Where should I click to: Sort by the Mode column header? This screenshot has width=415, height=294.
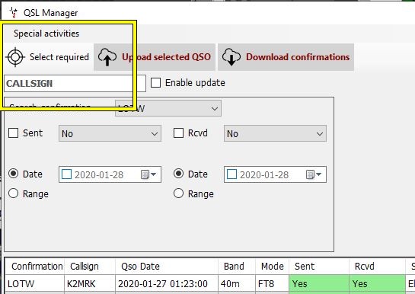point(272,267)
